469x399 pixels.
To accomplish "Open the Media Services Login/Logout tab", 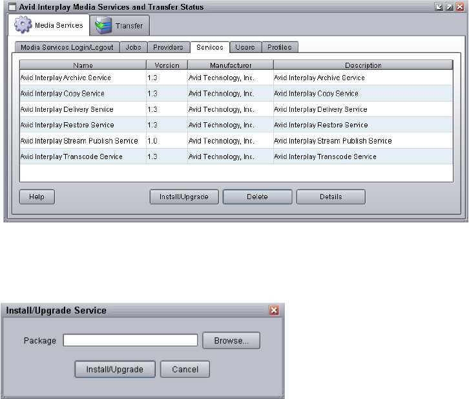I will pos(67,47).
